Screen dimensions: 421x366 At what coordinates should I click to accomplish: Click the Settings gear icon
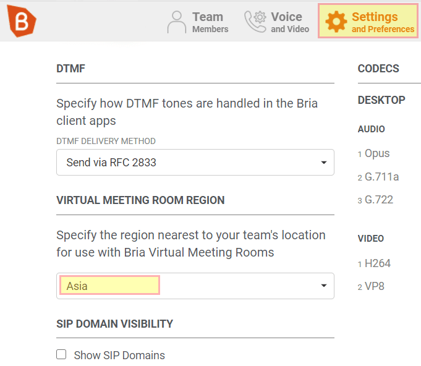[336, 22]
